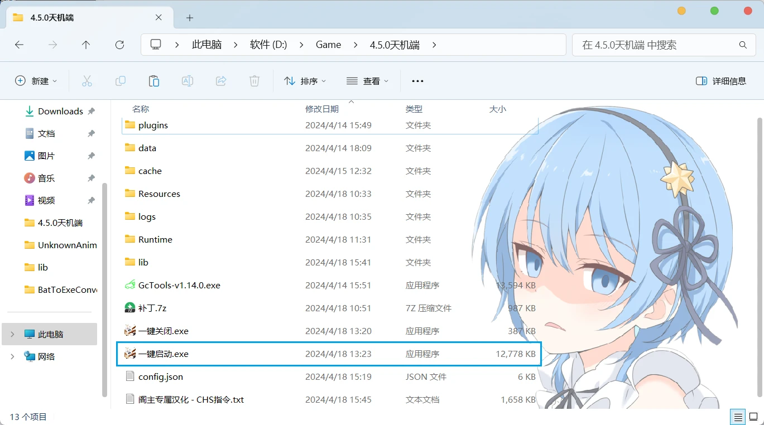Select the 一键启动.exe file row
The image size is (764, 425).
tap(329, 354)
